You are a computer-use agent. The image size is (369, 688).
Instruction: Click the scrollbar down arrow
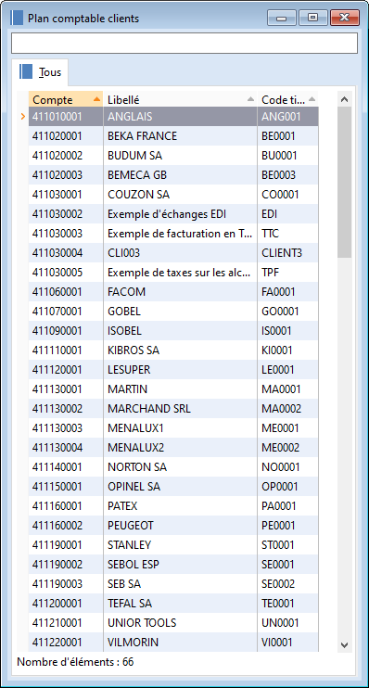tap(344, 644)
